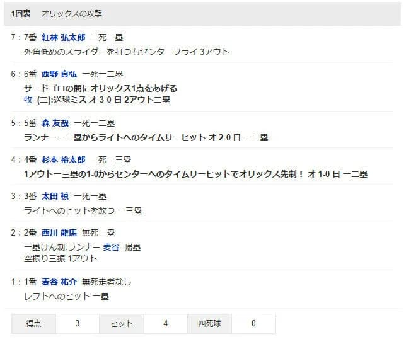
Task: Click the runs value 3
Action: coord(78,324)
